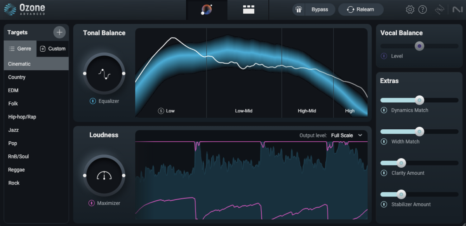
Task: Select the Rock genre target
Action: [x=36, y=183]
